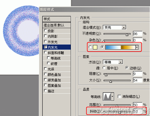This screenshot has height=116, width=150.
Task: Open the gradient picker arrow
Action: click(x=137, y=47)
